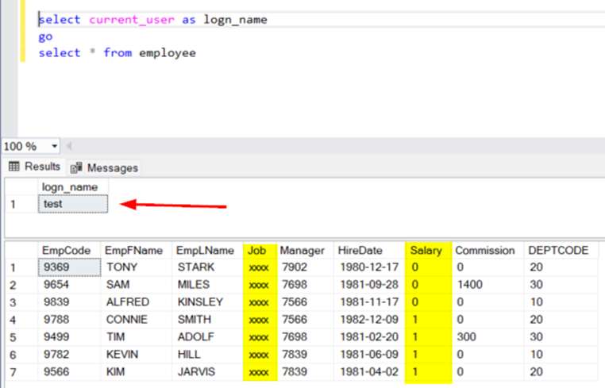
Task: Select the KEVIN first name cell
Action: click(137, 355)
